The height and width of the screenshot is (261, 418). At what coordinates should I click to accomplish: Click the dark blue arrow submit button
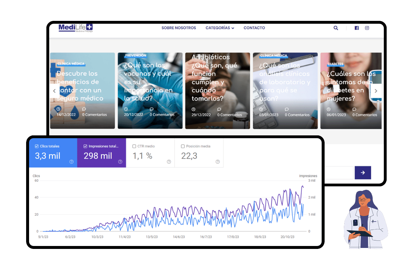coord(363,173)
